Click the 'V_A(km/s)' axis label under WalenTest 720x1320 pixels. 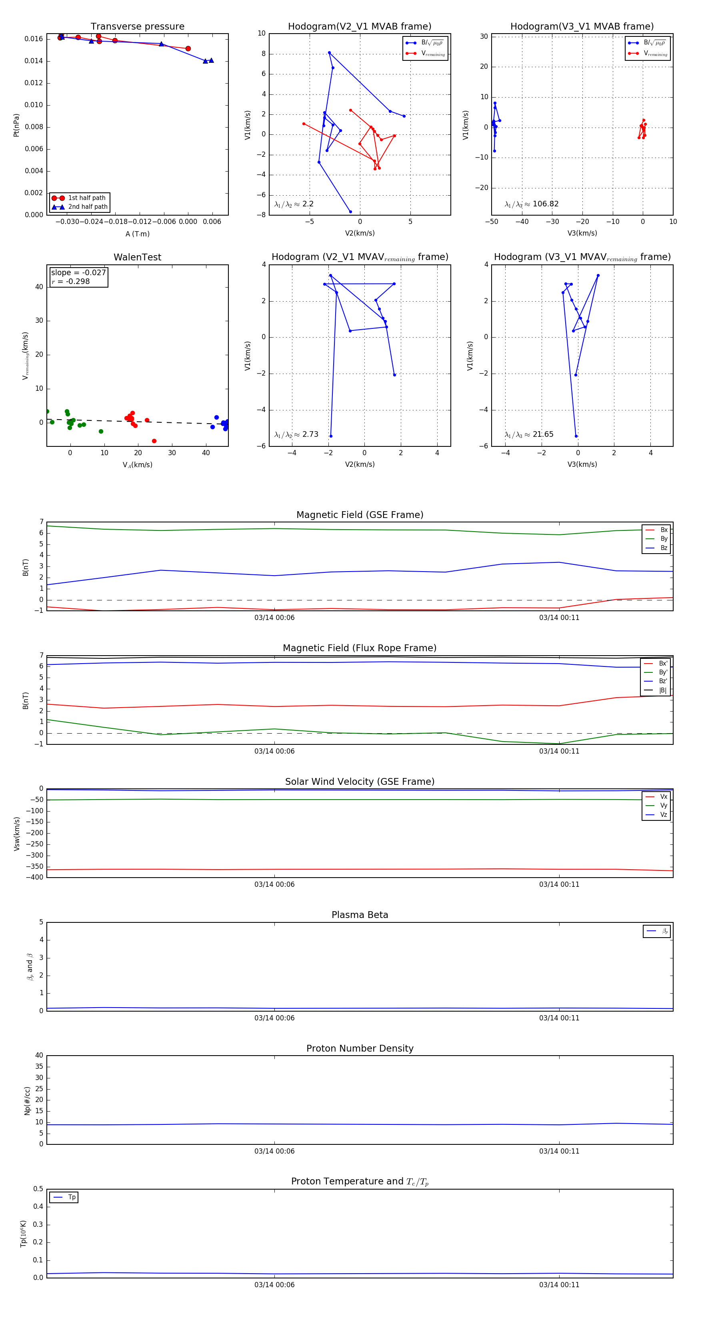[137, 465]
